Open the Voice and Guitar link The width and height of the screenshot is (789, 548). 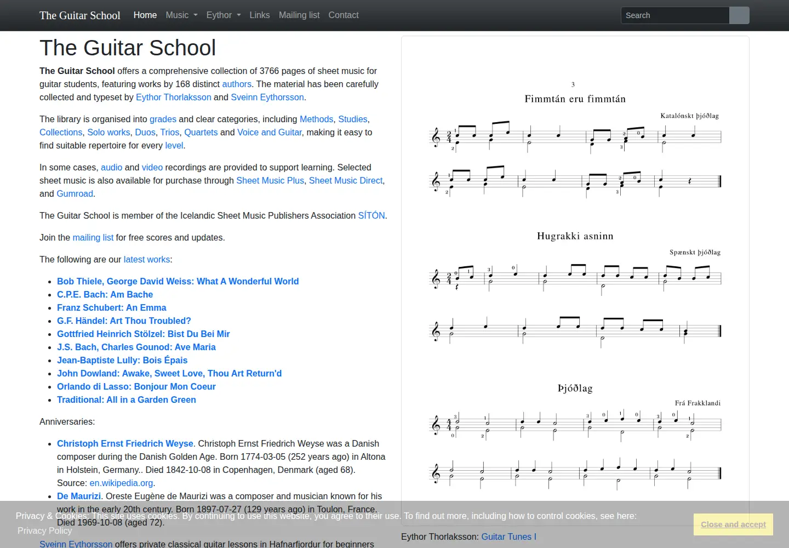coord(270,132)
